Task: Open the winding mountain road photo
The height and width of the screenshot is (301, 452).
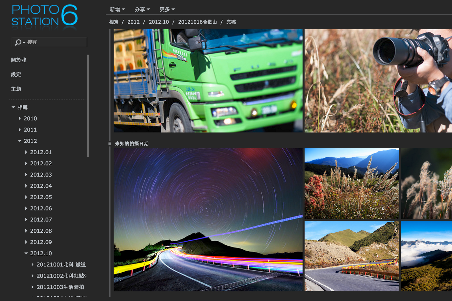Action: pyautogui.click(x=352, y=256)
